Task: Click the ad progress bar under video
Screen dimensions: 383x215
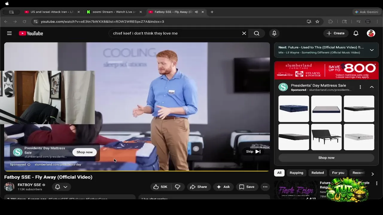Action: (137, 171)
